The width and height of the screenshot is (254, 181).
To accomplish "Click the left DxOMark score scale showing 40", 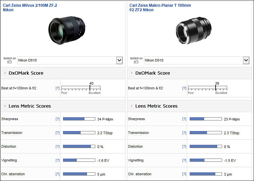I will pyautogui.click(x=81, y=88).
